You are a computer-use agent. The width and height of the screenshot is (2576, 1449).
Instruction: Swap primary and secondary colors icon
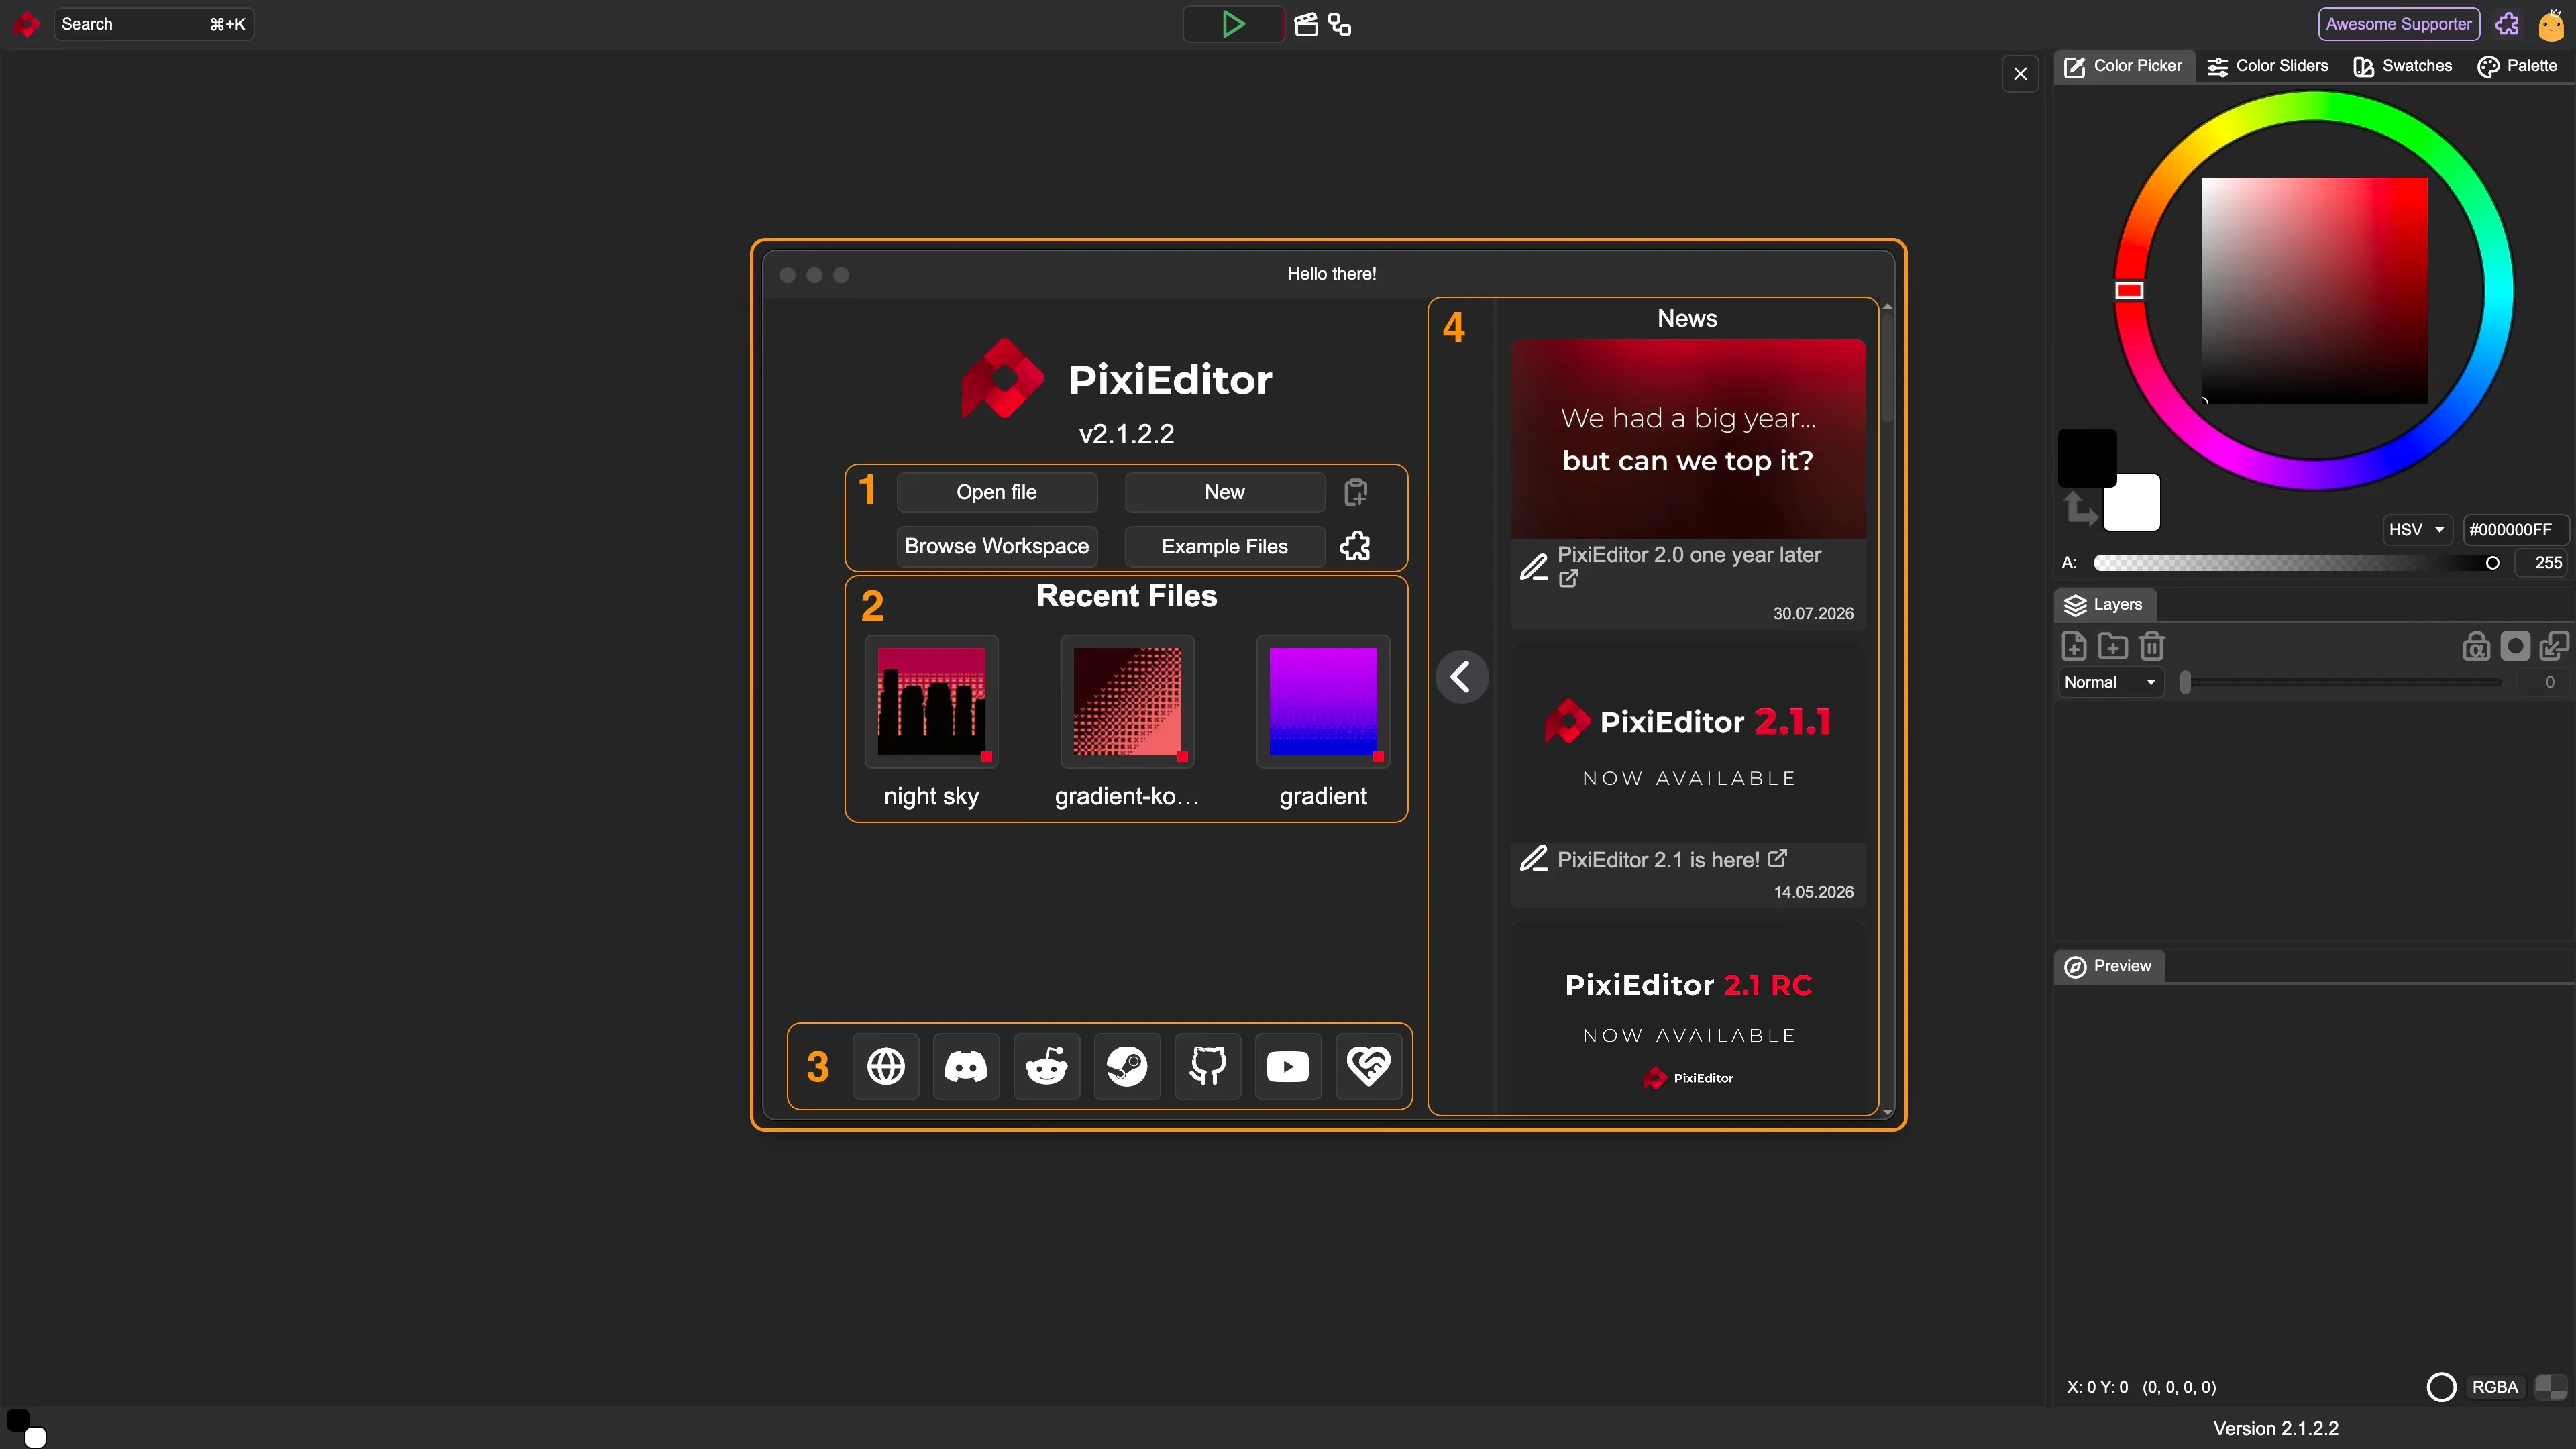tap(2080, 508)
